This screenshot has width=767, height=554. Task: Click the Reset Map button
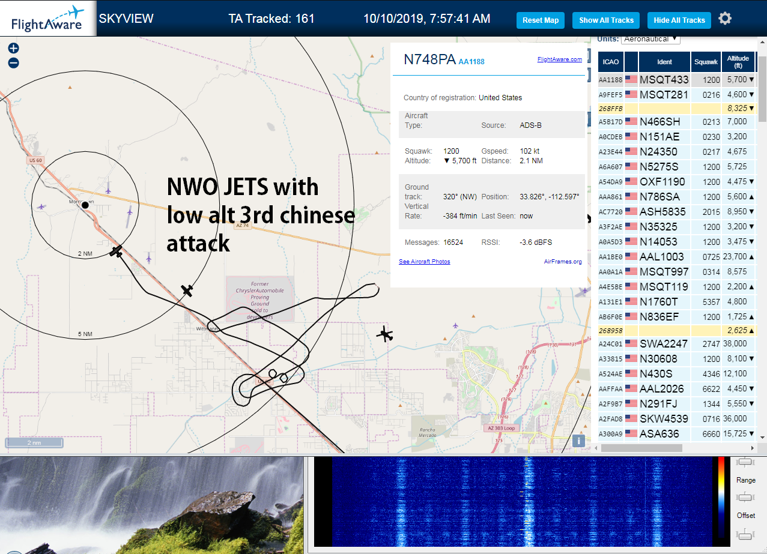point(541,20)
